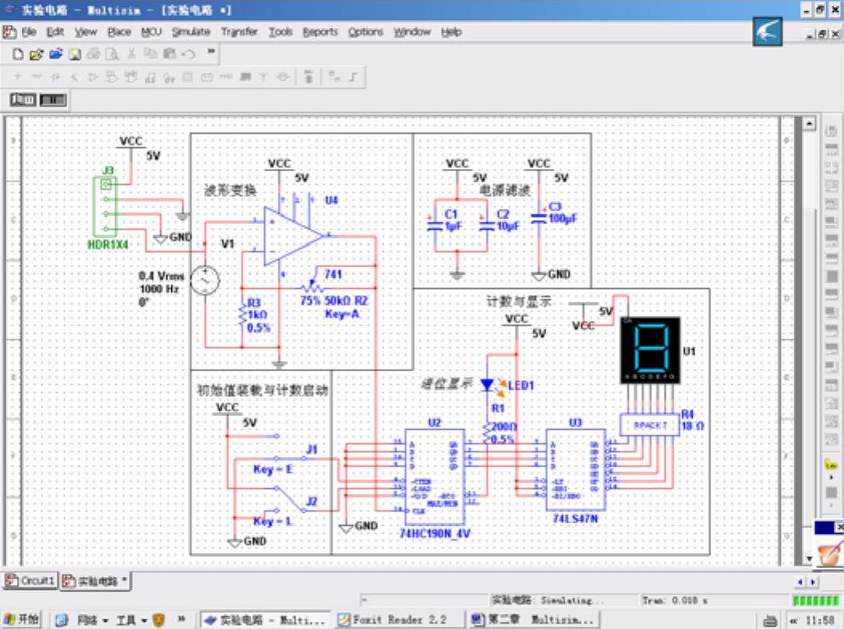Select the Place Diode component icon
The height and width of the screenshot is (629, 844).
coord(55,77)
